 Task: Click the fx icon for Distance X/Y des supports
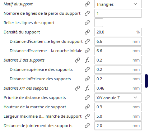(x=87, y=88)
